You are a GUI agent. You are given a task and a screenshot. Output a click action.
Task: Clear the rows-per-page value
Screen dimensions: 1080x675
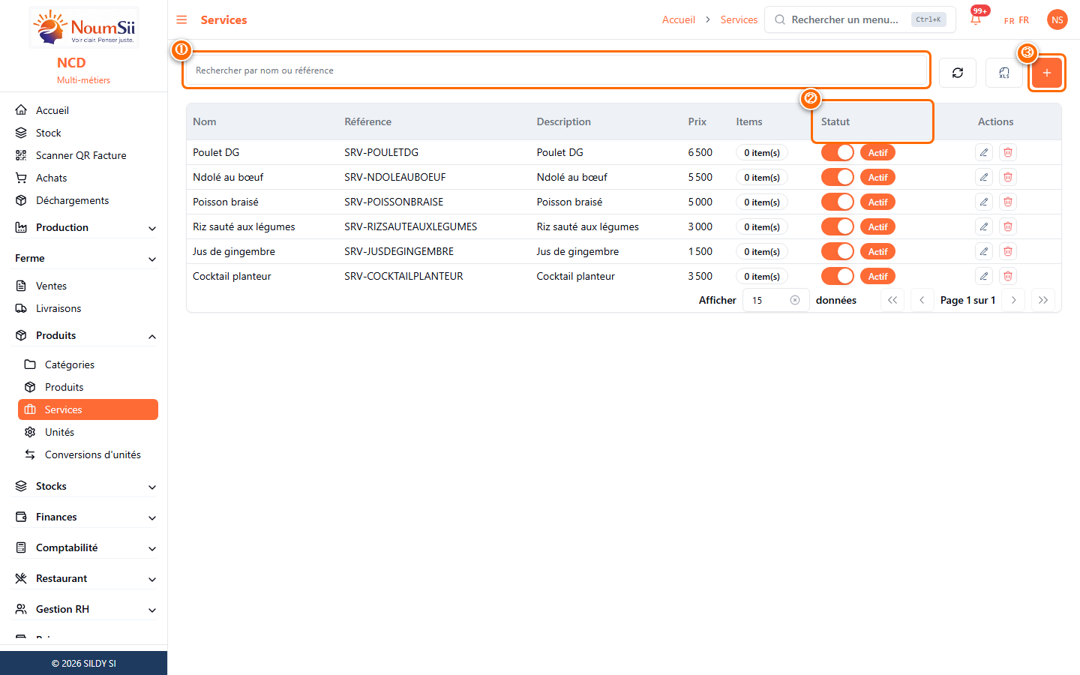point(795,300)
